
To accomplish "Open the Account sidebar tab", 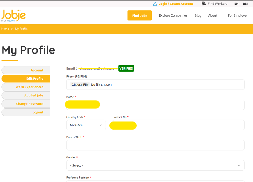I will [x=26, y=70].
